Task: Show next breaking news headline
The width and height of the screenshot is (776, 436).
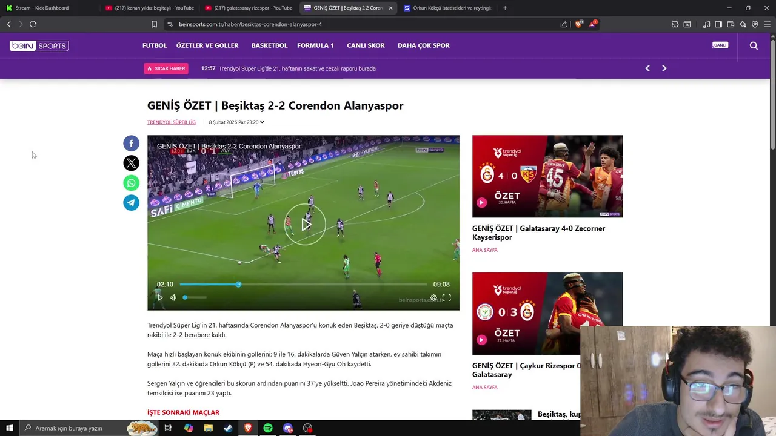Action: 664,68
